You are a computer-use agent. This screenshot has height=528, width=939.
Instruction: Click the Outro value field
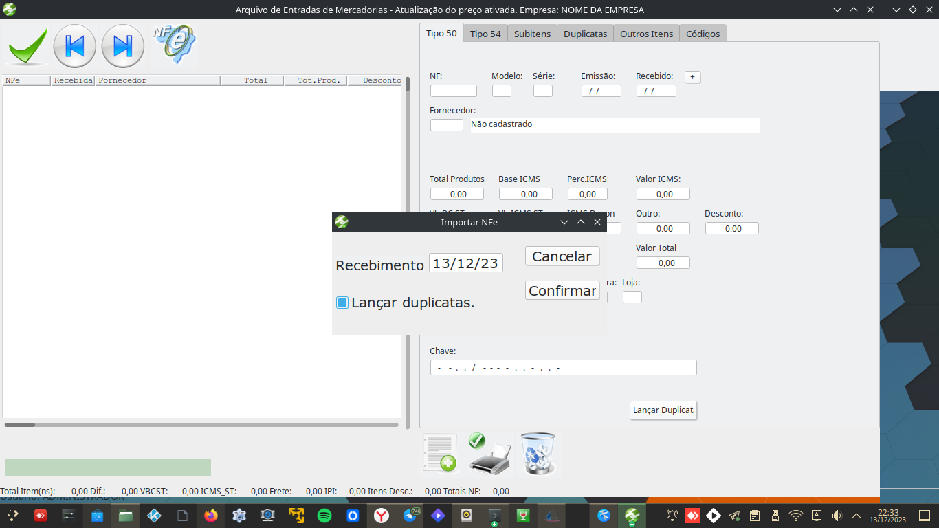click(663, 228)
